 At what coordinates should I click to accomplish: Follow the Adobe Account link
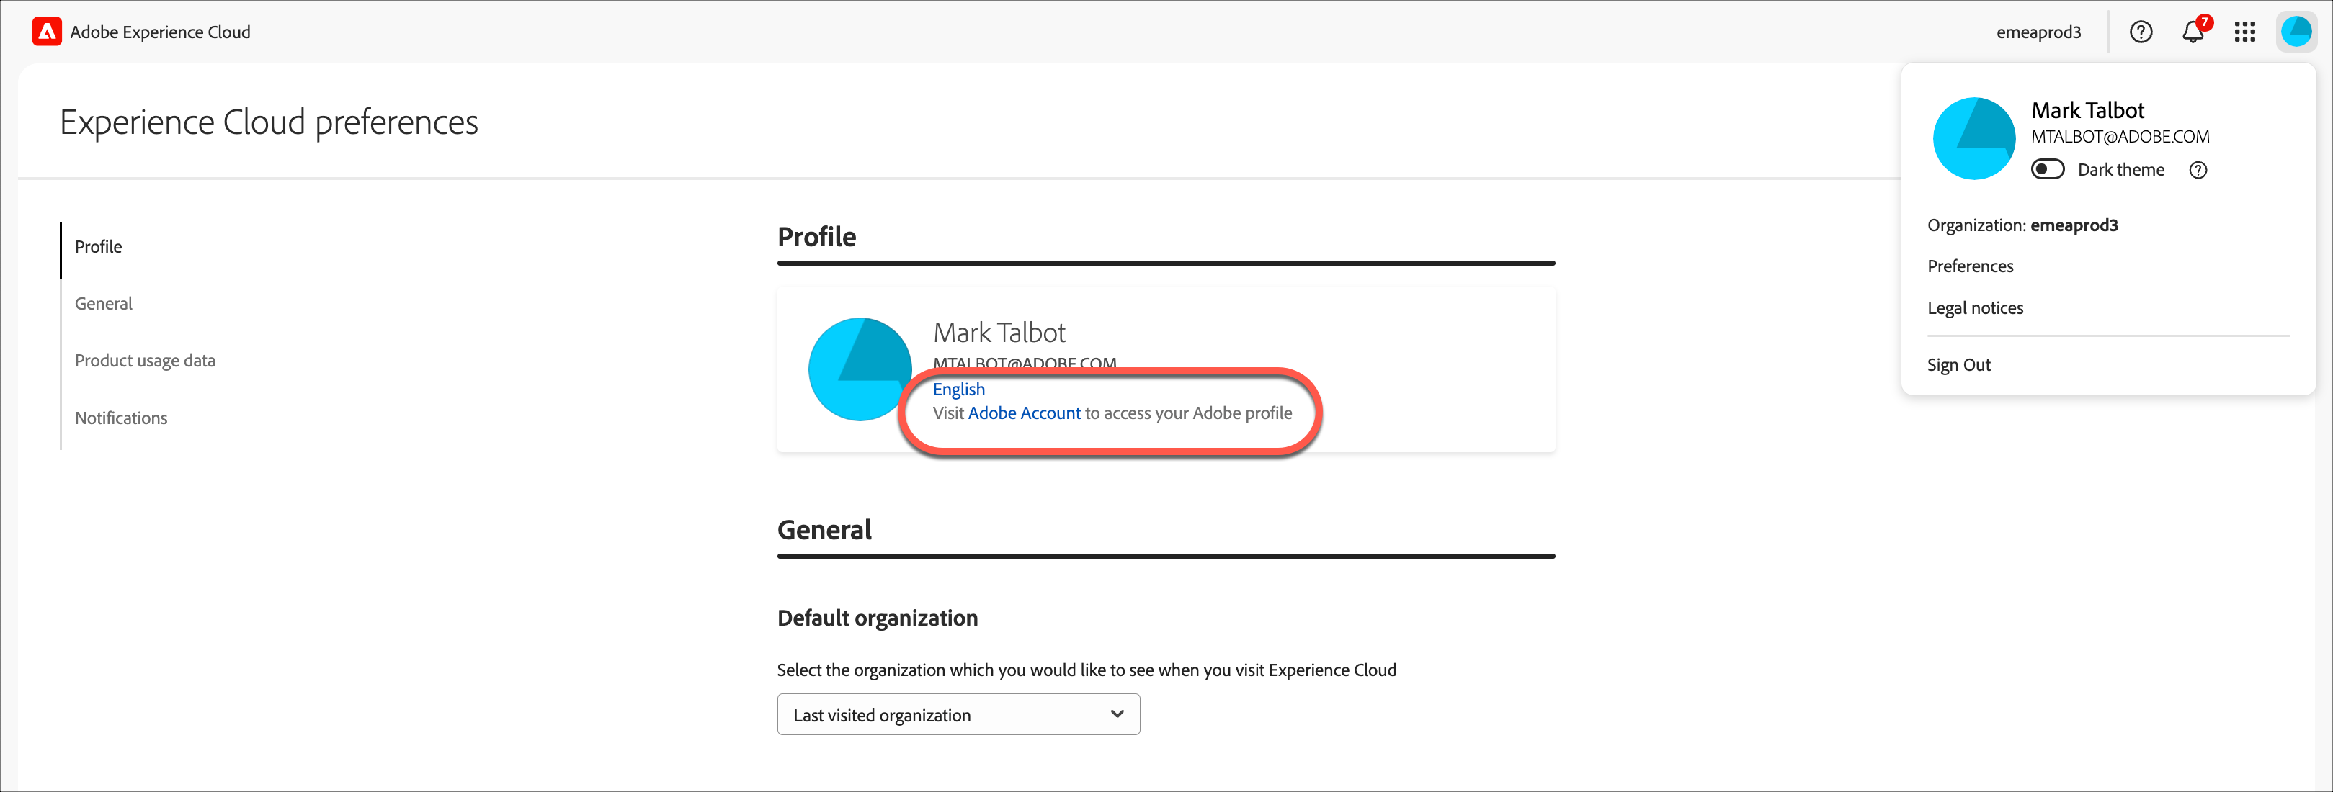pyautogui.click(x=1025, y=414)
